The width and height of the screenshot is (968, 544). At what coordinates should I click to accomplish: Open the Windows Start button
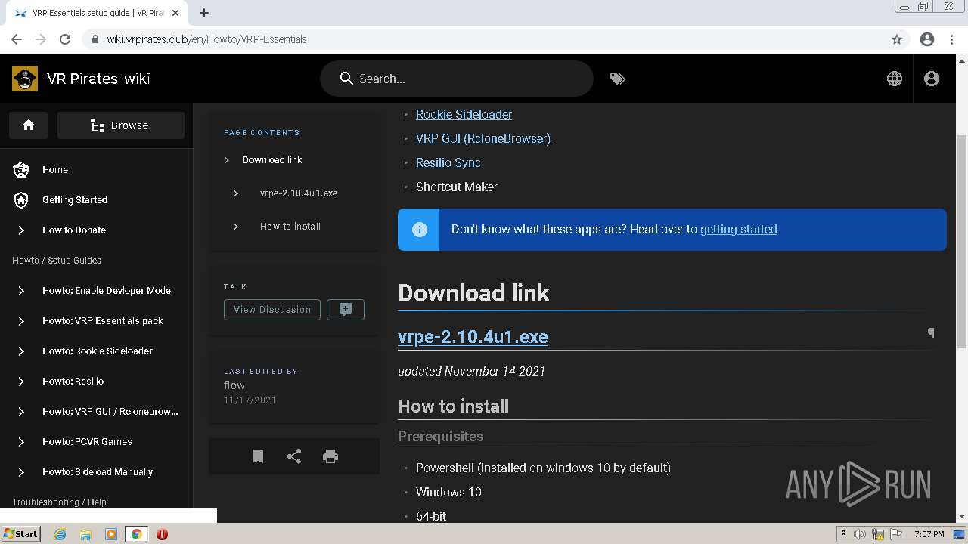pos(21,534)
